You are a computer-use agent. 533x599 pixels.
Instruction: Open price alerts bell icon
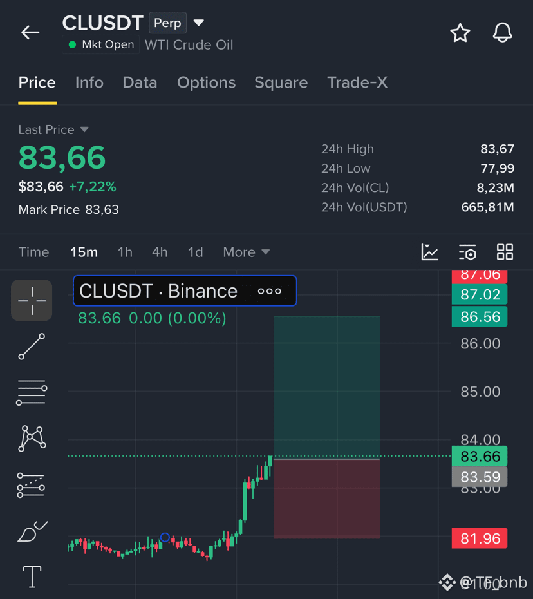click(502, 33)
